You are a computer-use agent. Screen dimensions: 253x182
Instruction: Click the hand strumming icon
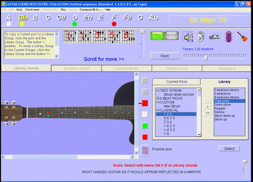214,37
